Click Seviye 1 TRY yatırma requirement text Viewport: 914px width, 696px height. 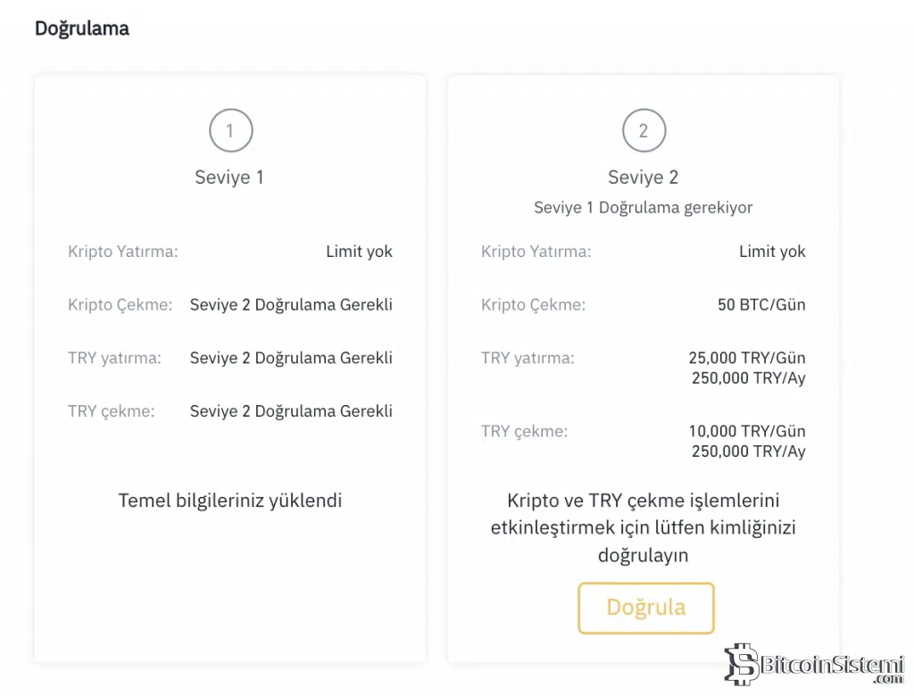[x=291, y=358]
